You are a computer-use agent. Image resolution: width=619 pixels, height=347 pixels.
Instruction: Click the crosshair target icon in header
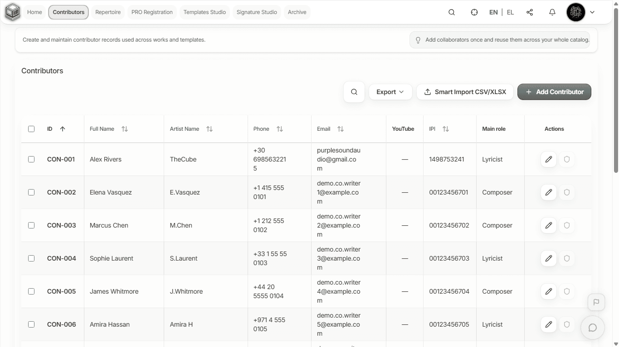[474, 12]
